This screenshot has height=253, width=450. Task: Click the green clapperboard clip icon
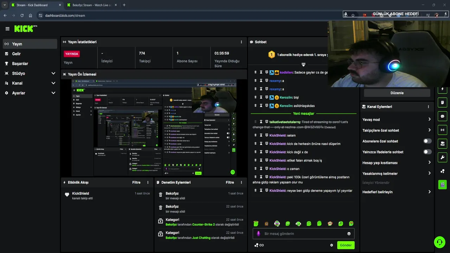coord(442,184)
